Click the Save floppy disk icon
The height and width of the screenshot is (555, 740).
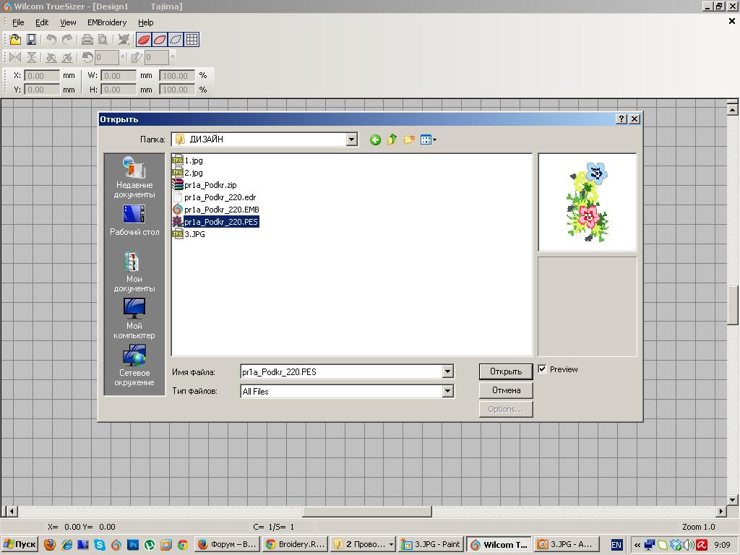[31, 40]
